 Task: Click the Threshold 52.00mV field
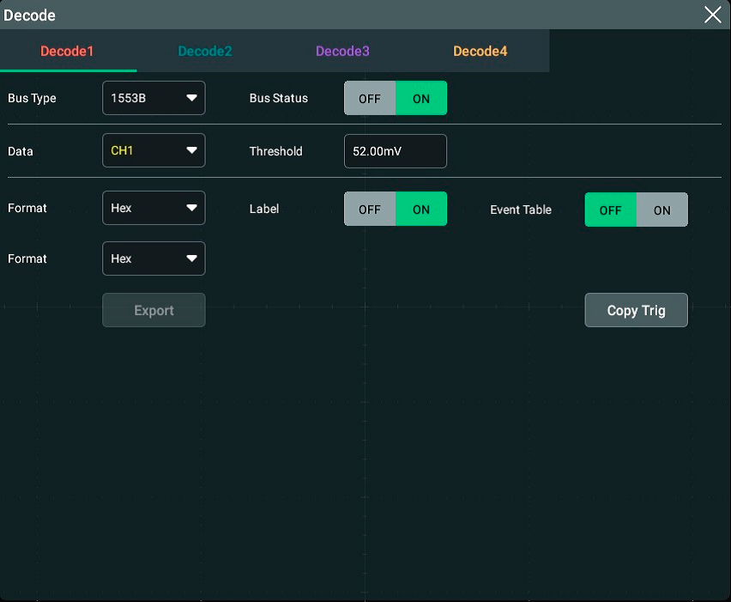tap(395, 151)
